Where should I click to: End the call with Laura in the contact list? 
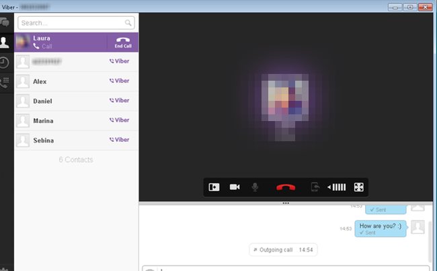click(x=123, y=42)
